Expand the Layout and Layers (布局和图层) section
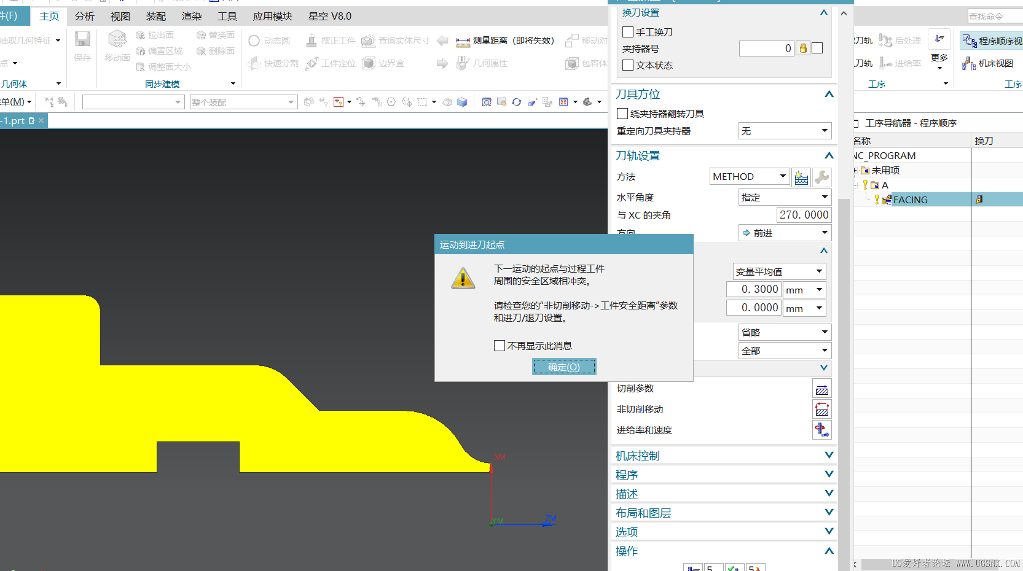The width and height of the screenshot is (1023, 571). click(829, 513)
